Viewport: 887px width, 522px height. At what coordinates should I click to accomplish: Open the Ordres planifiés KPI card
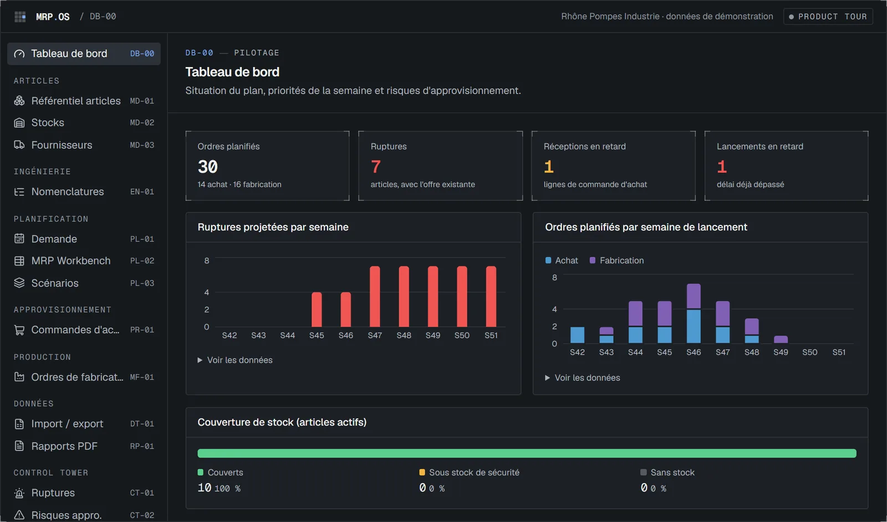268,166
